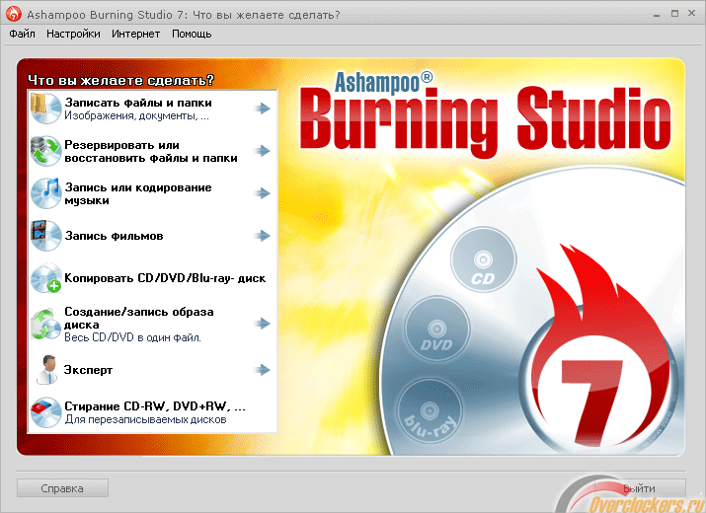The image size is (706, 513).
Task: Click the film strip icon for Запись фильмов
Action: 45,236
